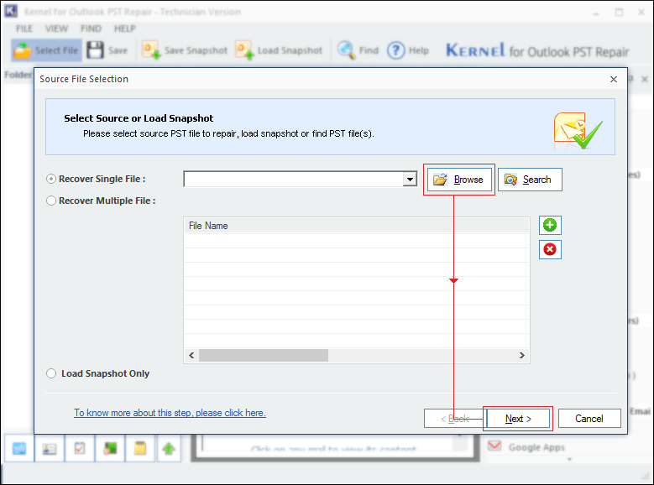Click the Next > button
654x485 pixels.
(518, 418)
